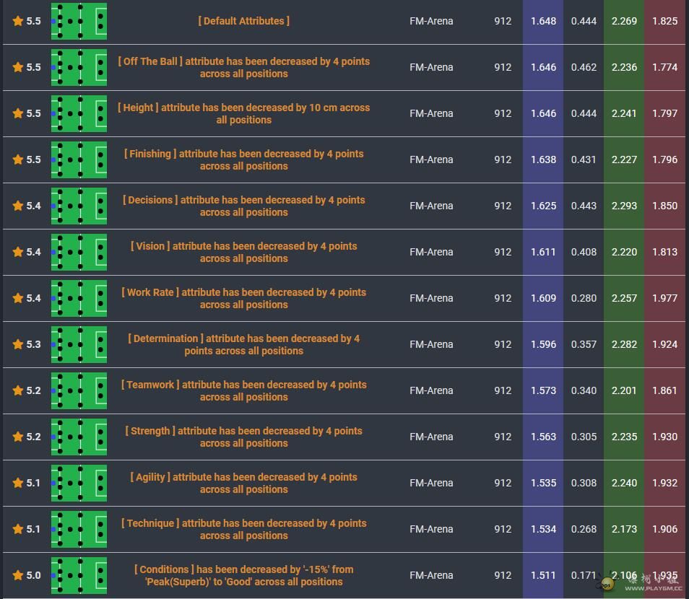Click the star icon in Conditions row
The height and width of the screenshot is (599, 689).
click(18, 575)
